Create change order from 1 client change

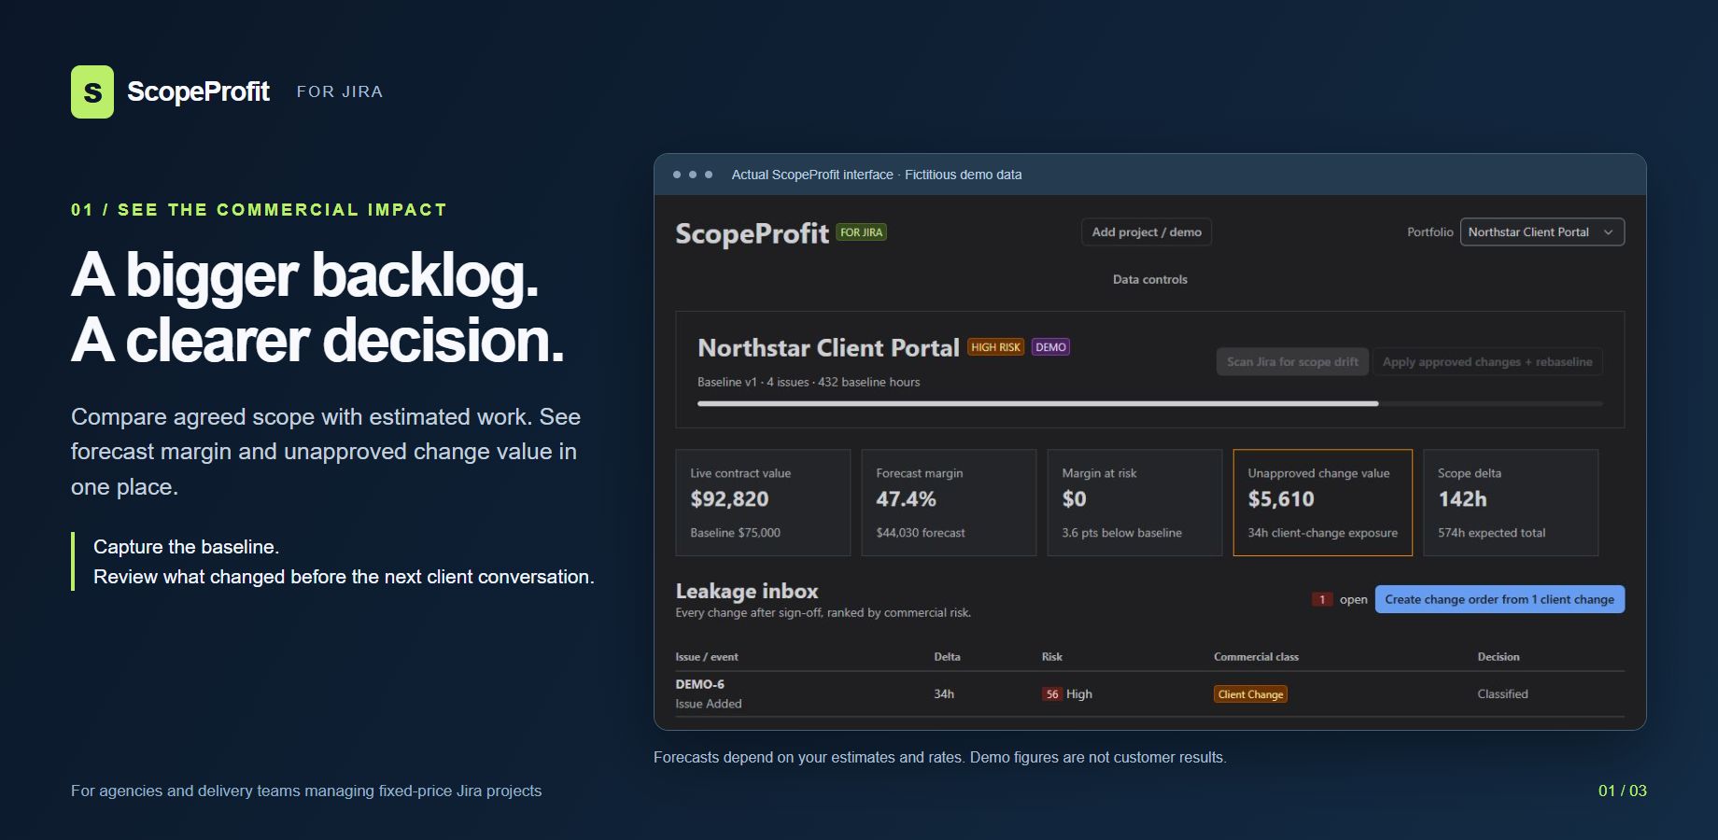pyautogui.click(x=1500, y=599)
